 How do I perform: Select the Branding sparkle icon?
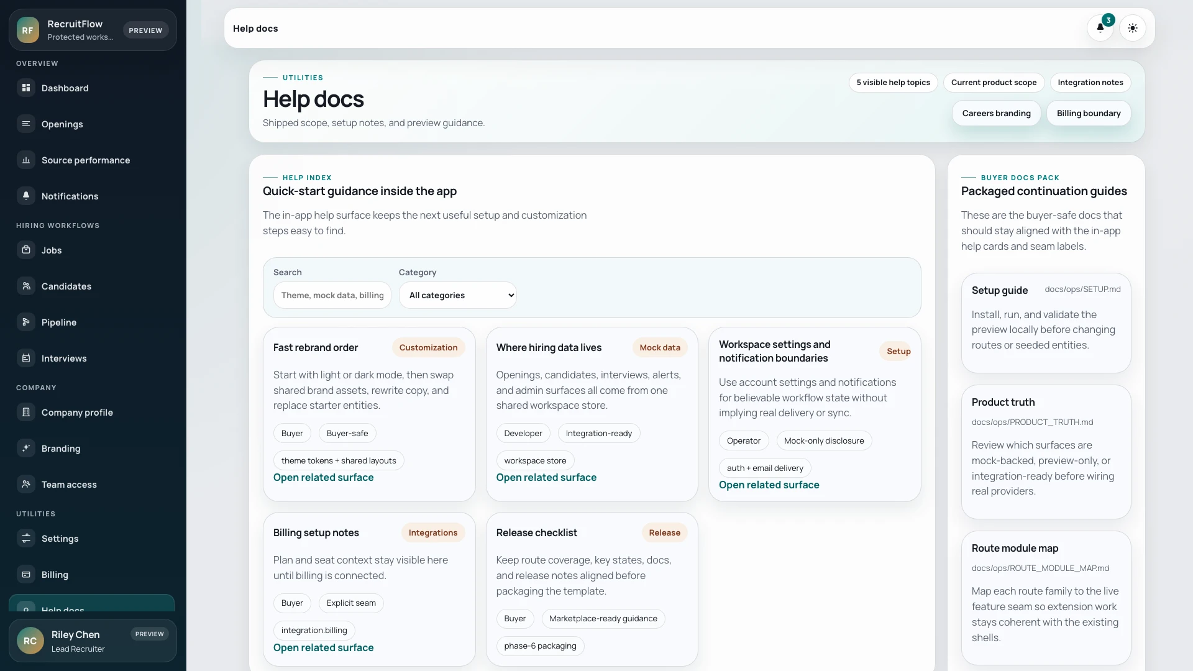[x=26, y=449]
